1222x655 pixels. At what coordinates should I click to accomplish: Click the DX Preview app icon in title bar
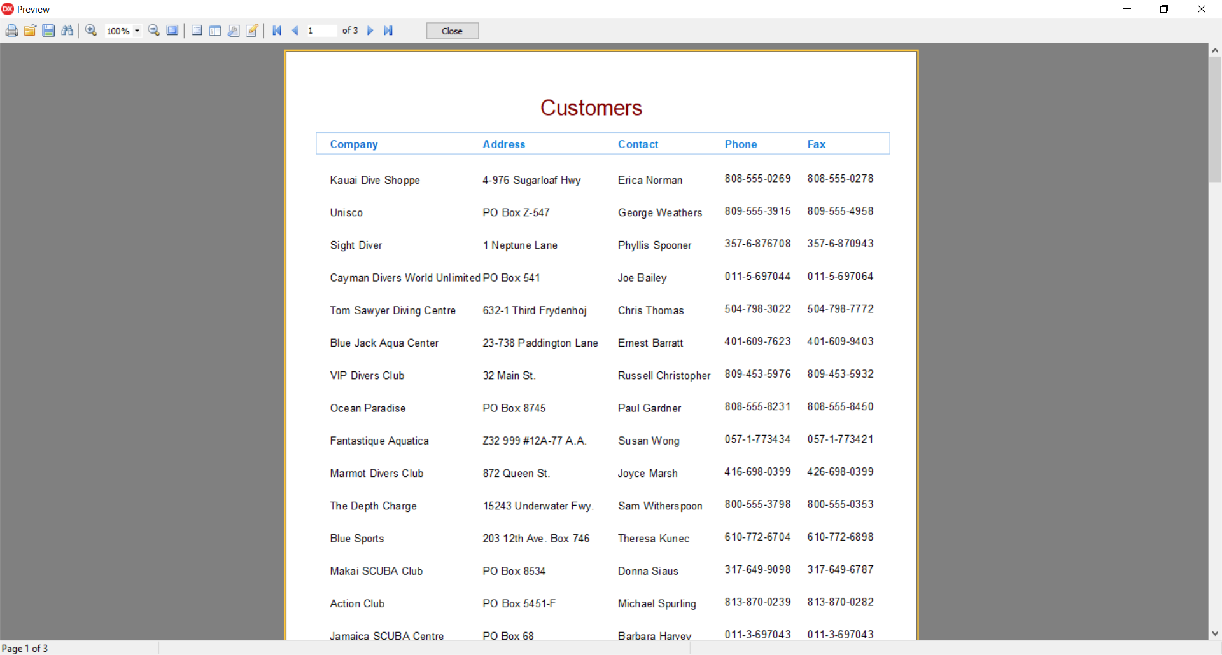8,9
